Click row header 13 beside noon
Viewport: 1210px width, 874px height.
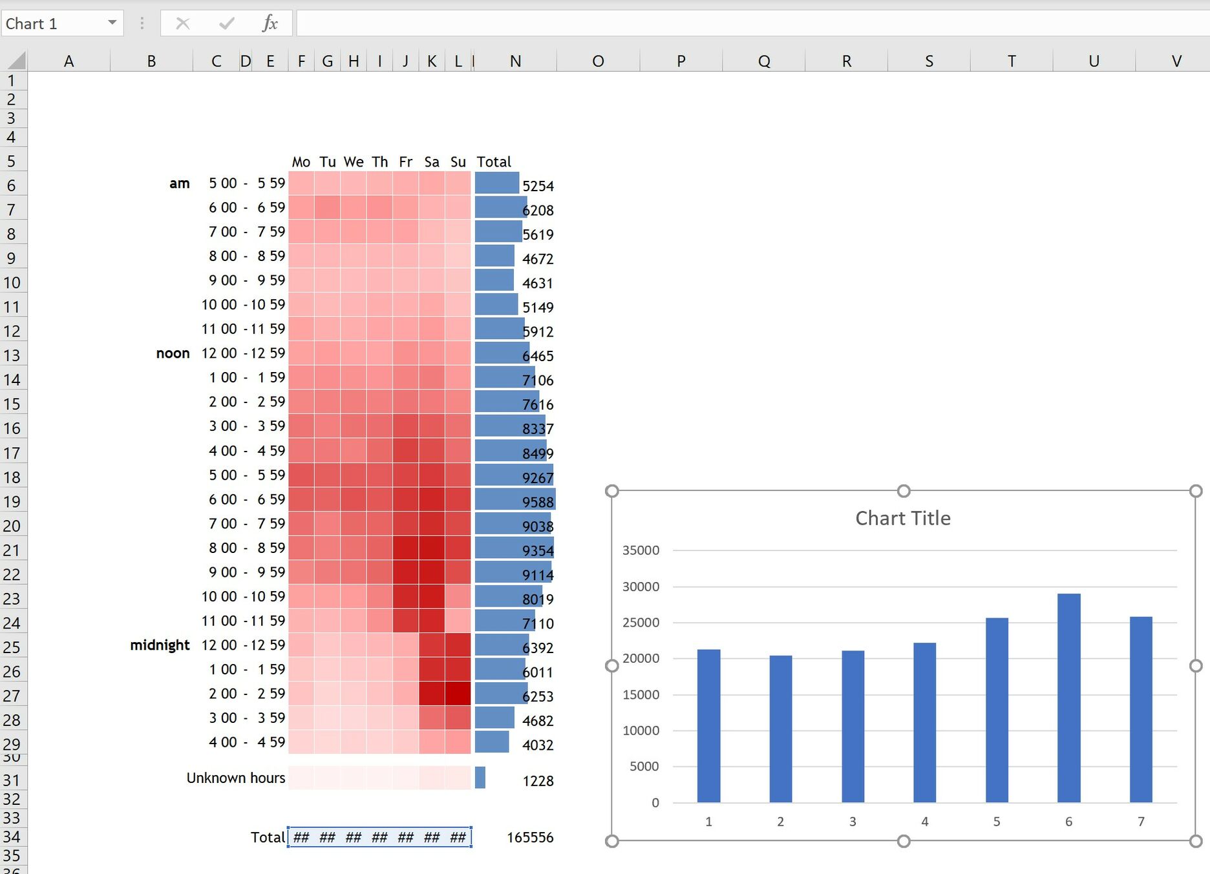pyautogui.click(x=12, y=355)
